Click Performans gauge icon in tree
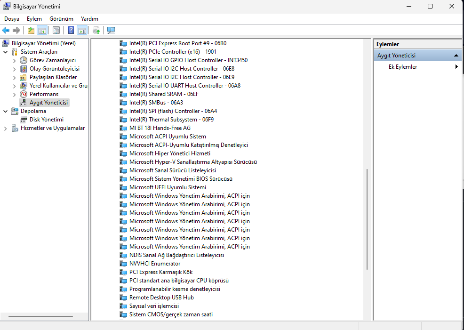This screenshot has height=330, width=464. tap(24, 94)
